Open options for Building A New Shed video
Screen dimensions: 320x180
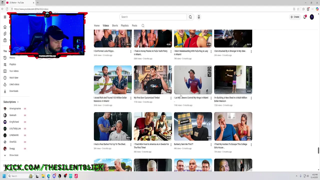tap(251, 98)
